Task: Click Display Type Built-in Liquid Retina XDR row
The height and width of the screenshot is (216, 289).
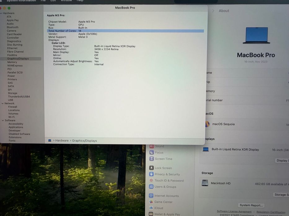Action: [94, 46]
